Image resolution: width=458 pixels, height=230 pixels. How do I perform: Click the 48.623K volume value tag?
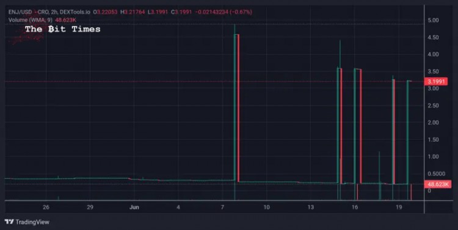pyautogui.click(x=438, y=184)
